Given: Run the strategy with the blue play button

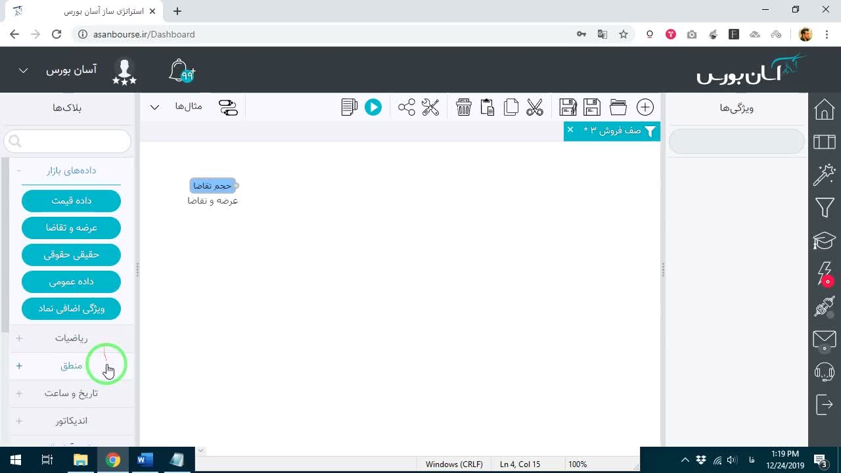Looking at the screenshot, I should coord(373,107).
